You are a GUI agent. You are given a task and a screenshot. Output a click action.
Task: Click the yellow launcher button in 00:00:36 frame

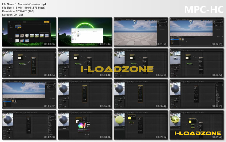click(x=47, y=22)
